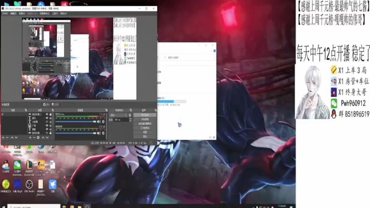Toggle visibility of the second source (text)
Screen dimensions: 370x208
point(47,118)
